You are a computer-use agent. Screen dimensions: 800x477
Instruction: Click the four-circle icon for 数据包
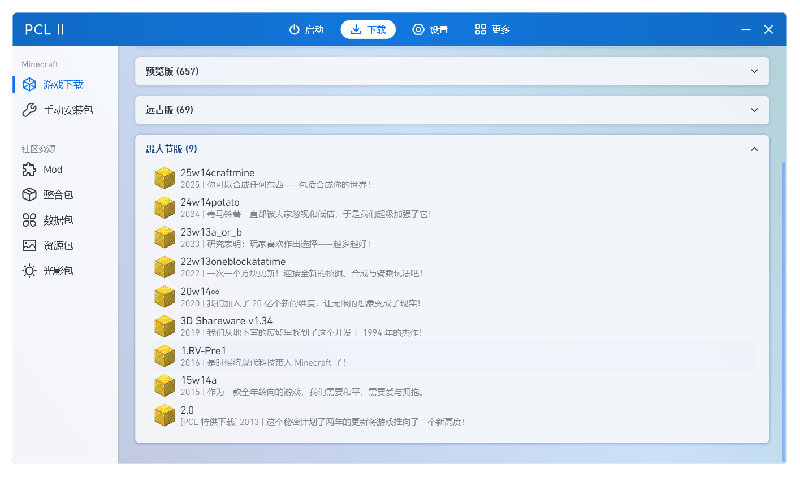pos(29,220)
